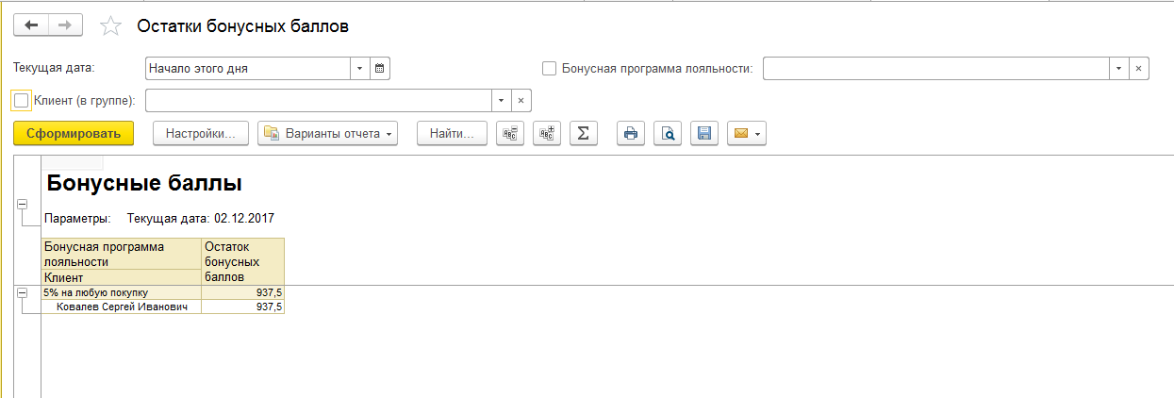Clear the loyalty program field with ×
This screenshot has width=1174, height=398.
coord(1138,69)
